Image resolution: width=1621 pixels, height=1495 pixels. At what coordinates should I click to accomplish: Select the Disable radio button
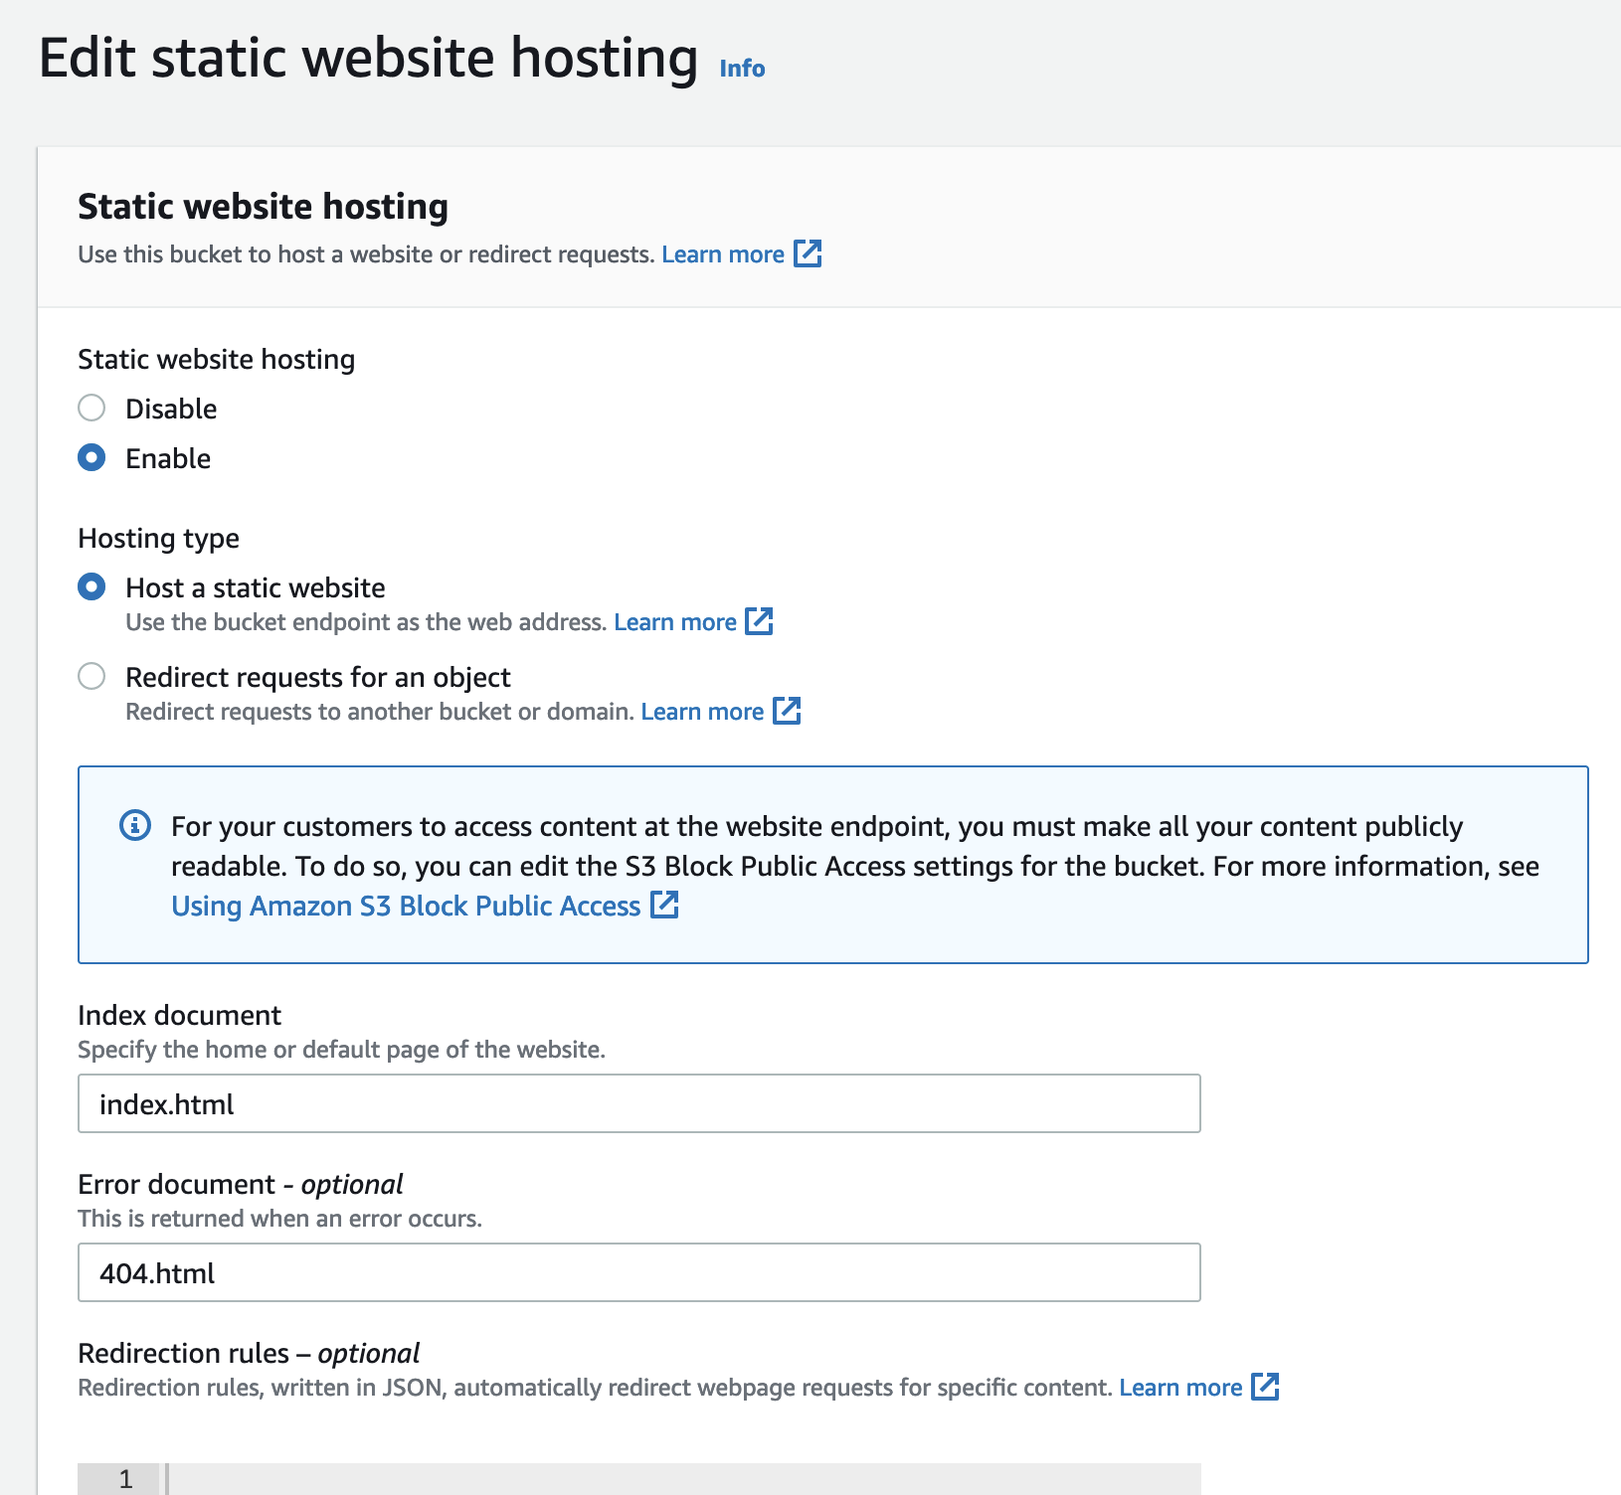pos(91,408)
